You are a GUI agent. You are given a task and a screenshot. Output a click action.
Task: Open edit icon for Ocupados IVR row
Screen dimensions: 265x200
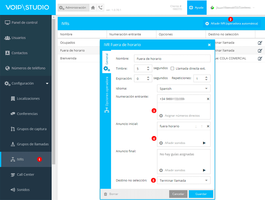(260, 43)
